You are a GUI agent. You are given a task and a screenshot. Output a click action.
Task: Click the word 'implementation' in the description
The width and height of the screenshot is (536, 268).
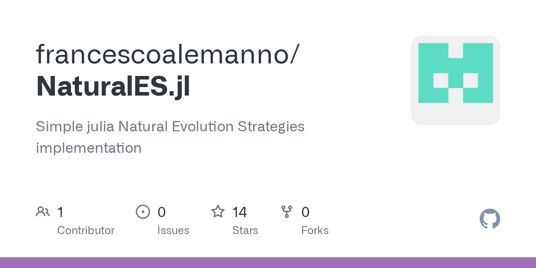(x=88, y=148)
